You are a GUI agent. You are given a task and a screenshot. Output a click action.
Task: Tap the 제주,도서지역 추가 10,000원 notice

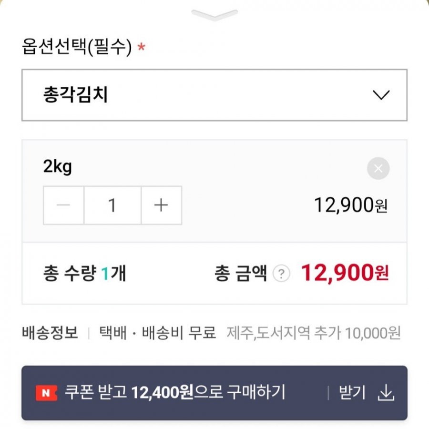(x=314, y=333)
